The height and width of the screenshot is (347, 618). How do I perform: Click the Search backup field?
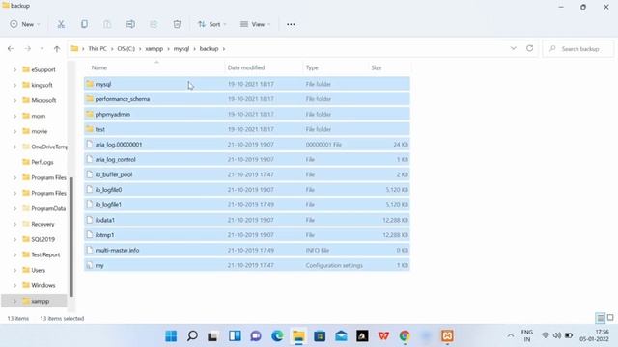(578, 49)
